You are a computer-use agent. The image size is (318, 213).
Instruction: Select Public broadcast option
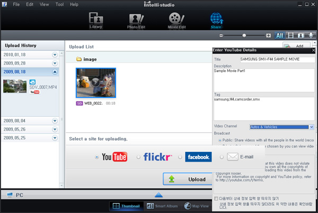[220, 140]
